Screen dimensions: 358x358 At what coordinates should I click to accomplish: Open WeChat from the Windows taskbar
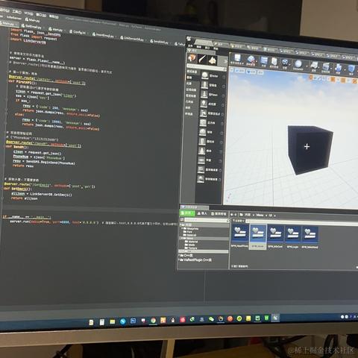pos(211,319)
